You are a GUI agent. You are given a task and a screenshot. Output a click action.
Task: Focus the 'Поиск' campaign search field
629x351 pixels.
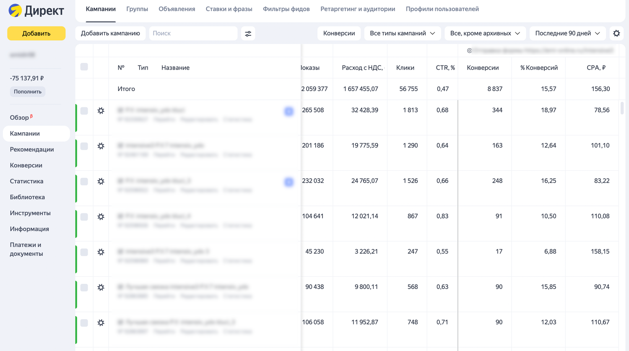pos(193,33)
